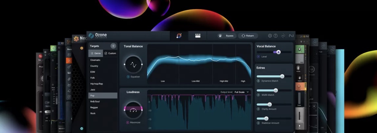This screenshot has width=377, height=133.
Task: Select the Jazz genre target
Action: click(103, 89)
